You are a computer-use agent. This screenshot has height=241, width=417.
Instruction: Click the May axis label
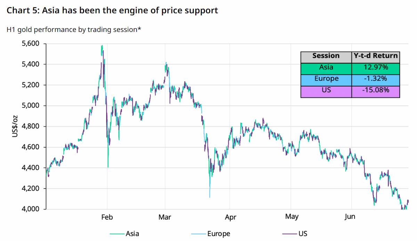(x=292, y=217)
